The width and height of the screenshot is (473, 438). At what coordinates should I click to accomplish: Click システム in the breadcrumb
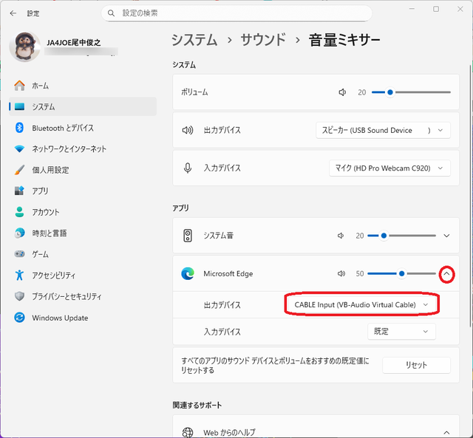pos(194,40)
